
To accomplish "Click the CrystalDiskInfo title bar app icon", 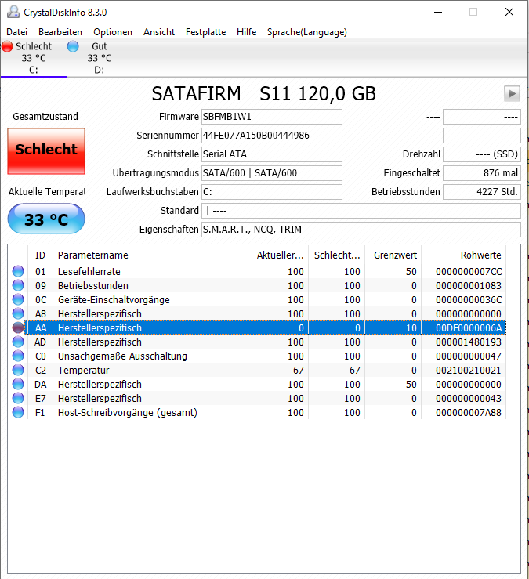I will click(13, 13).
